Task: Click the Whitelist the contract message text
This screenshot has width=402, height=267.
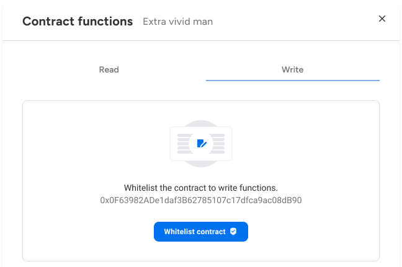Action: click(201, 188)
